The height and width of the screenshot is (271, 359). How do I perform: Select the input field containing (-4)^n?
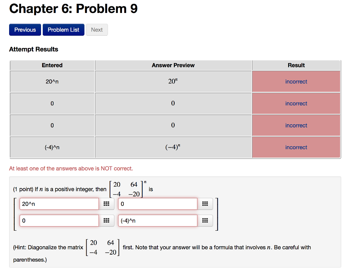[157, 220]
